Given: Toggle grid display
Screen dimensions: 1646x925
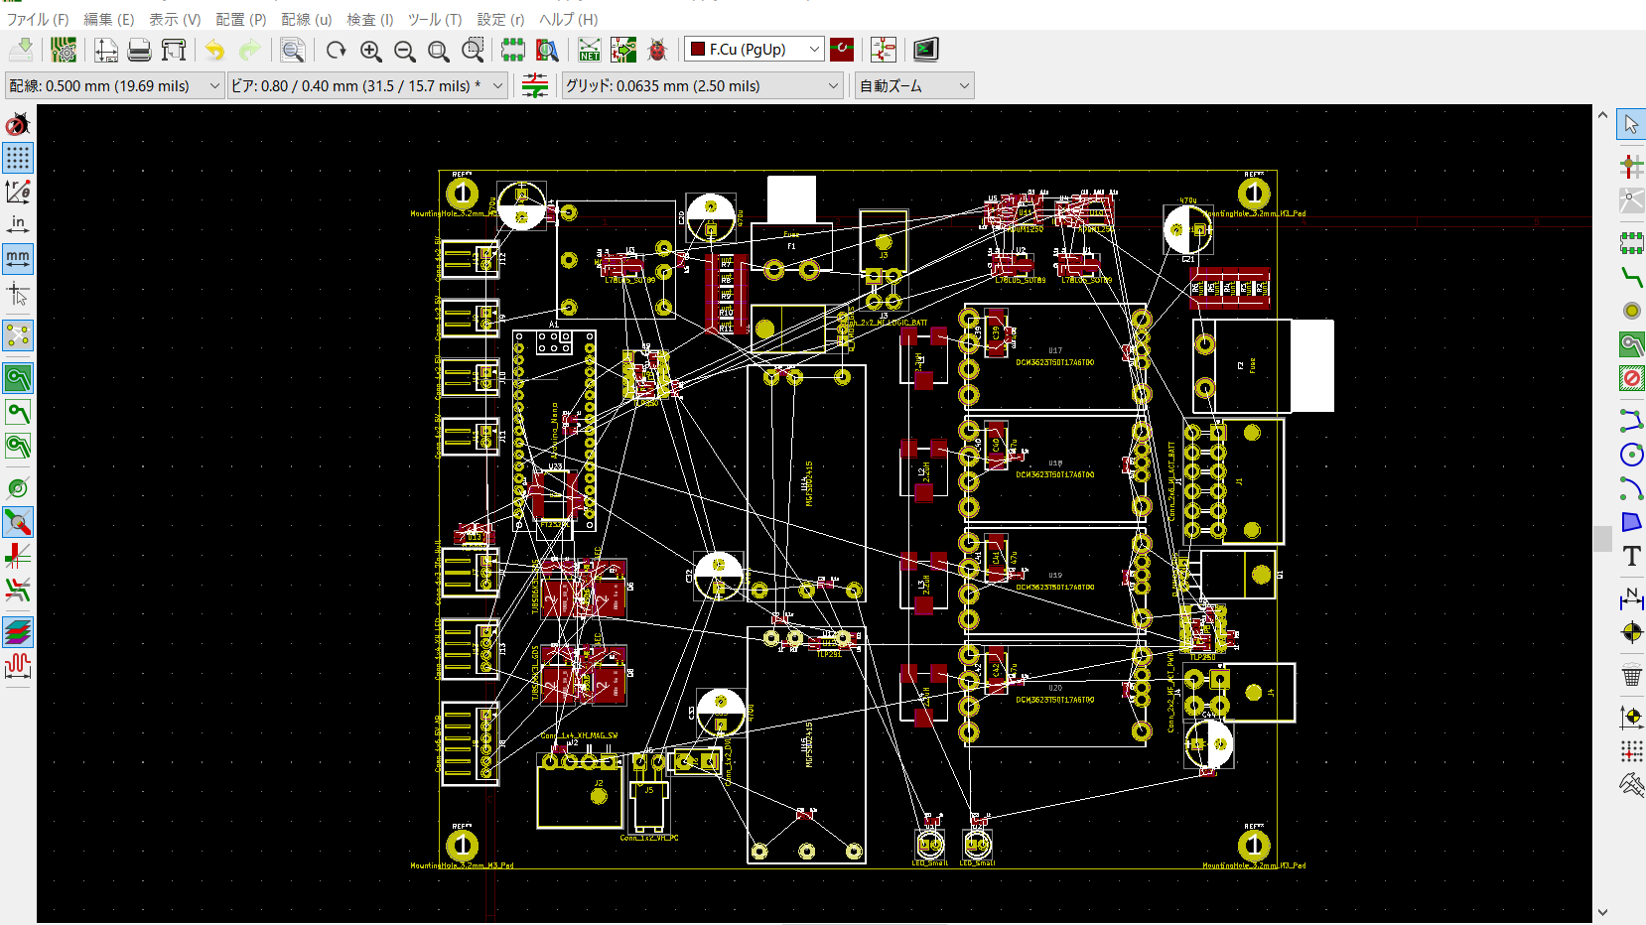Looking at the screenshot, I should click(18, 158).
